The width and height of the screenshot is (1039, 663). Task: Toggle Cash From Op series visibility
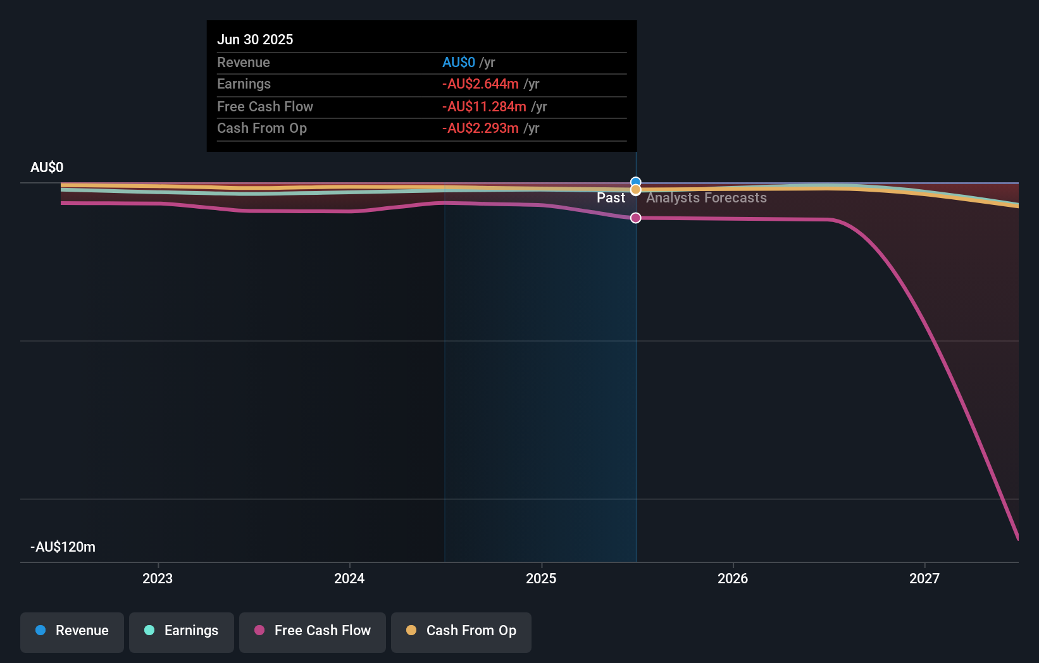tap(461, 632)
